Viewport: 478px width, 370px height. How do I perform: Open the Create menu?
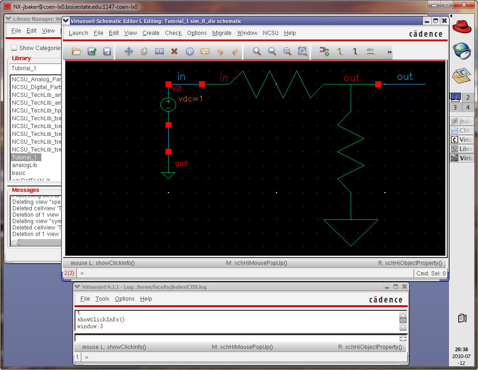tap(151, 33)
